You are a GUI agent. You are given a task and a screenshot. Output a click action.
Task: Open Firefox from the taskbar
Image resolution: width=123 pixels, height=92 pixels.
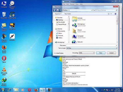pyautogui.click(x=36, y=90)
